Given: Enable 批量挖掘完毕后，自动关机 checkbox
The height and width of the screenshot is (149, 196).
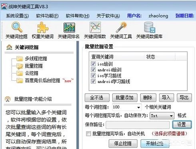Looking at the screenshot, I should click(x=88, y=134).
